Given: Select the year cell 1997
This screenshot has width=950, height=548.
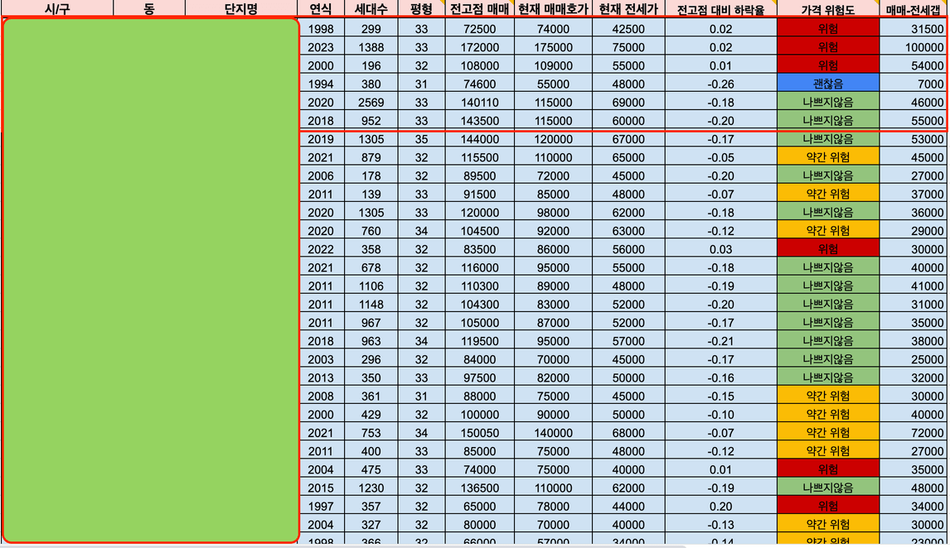Looking at the screenshot, I should [x=321, y=506].
